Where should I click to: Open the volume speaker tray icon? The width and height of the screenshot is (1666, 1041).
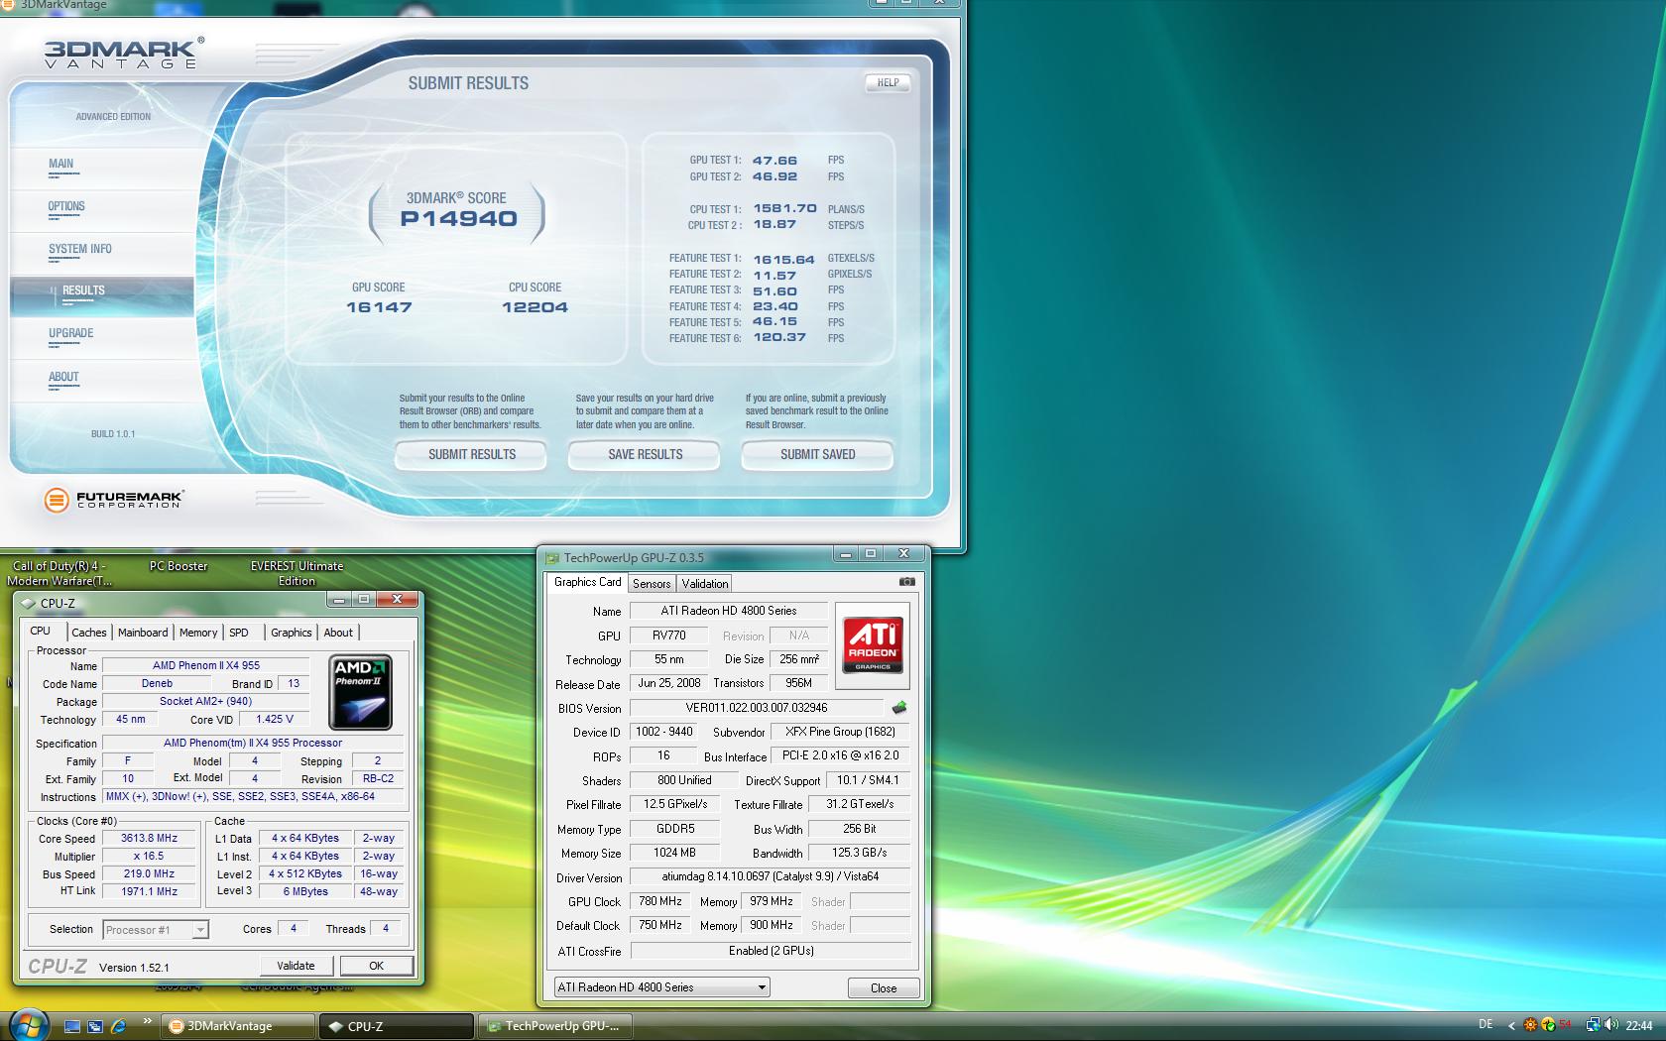[x=1610, y=1025]
